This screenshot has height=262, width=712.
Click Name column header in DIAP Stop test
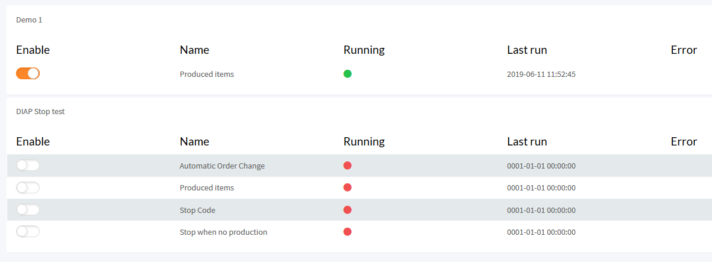click(194, 141)
